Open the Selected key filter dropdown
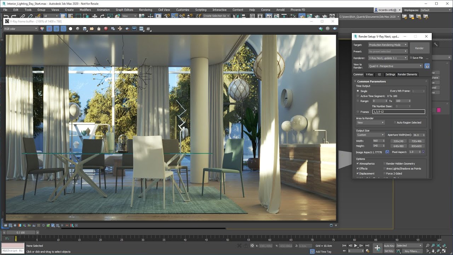 pos(409,245)
